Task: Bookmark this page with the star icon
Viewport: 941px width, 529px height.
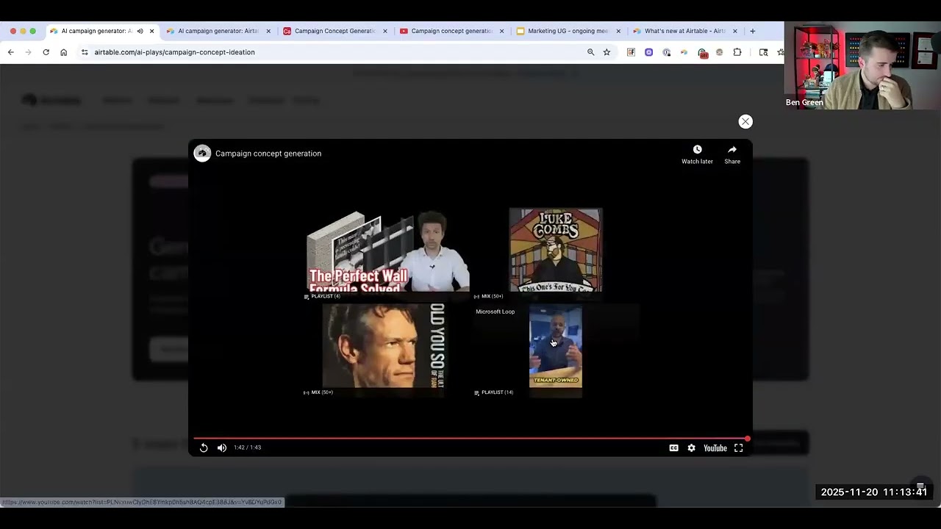Action: [x=607, y=52]
